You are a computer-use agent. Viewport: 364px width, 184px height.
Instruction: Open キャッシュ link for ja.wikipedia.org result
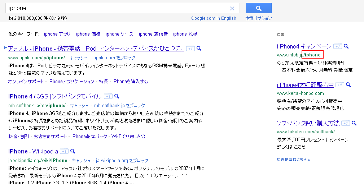(x=81, y=160)
